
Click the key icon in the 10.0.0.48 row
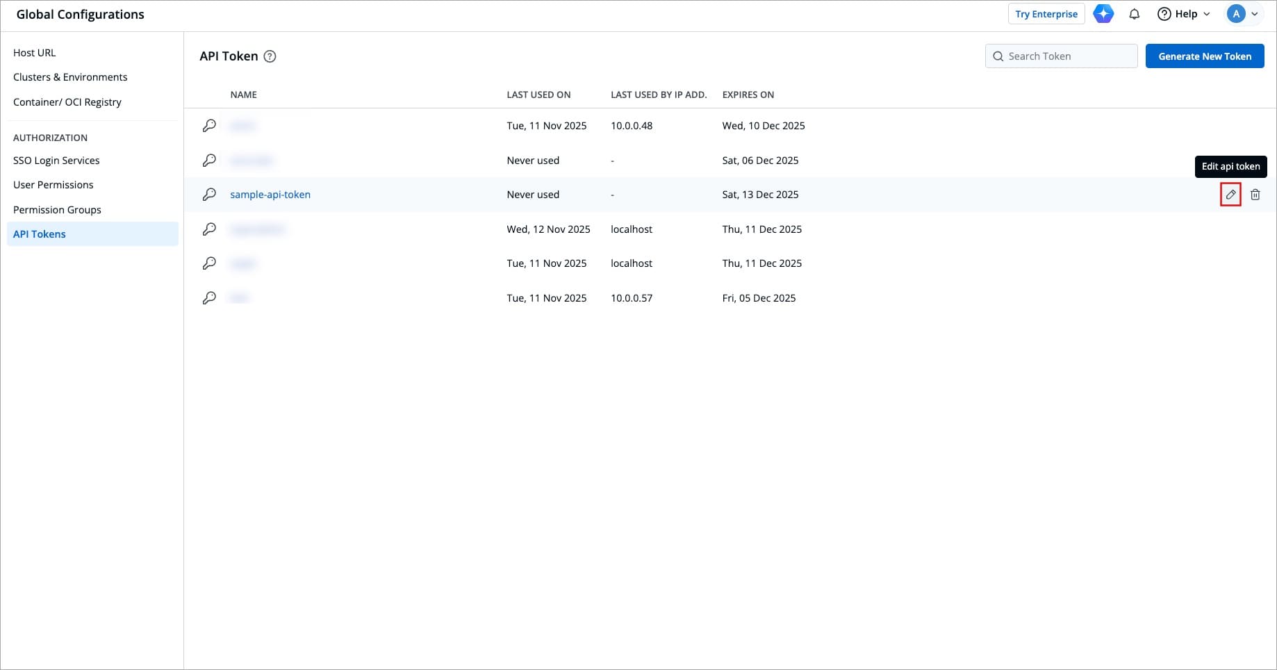point(209,126)
